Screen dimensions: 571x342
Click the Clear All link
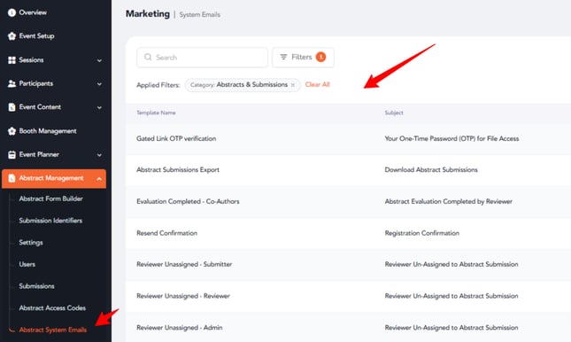(x=317, y=84)
